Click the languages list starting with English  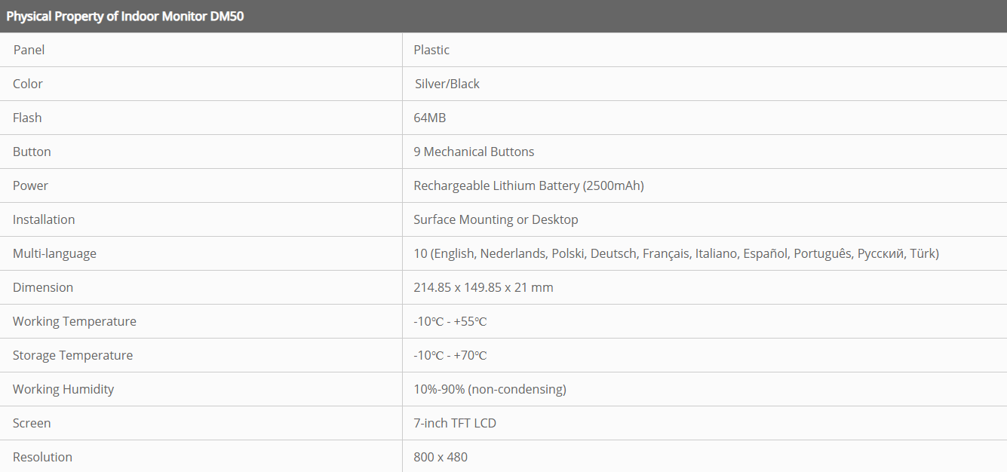(x=676, y=253)
